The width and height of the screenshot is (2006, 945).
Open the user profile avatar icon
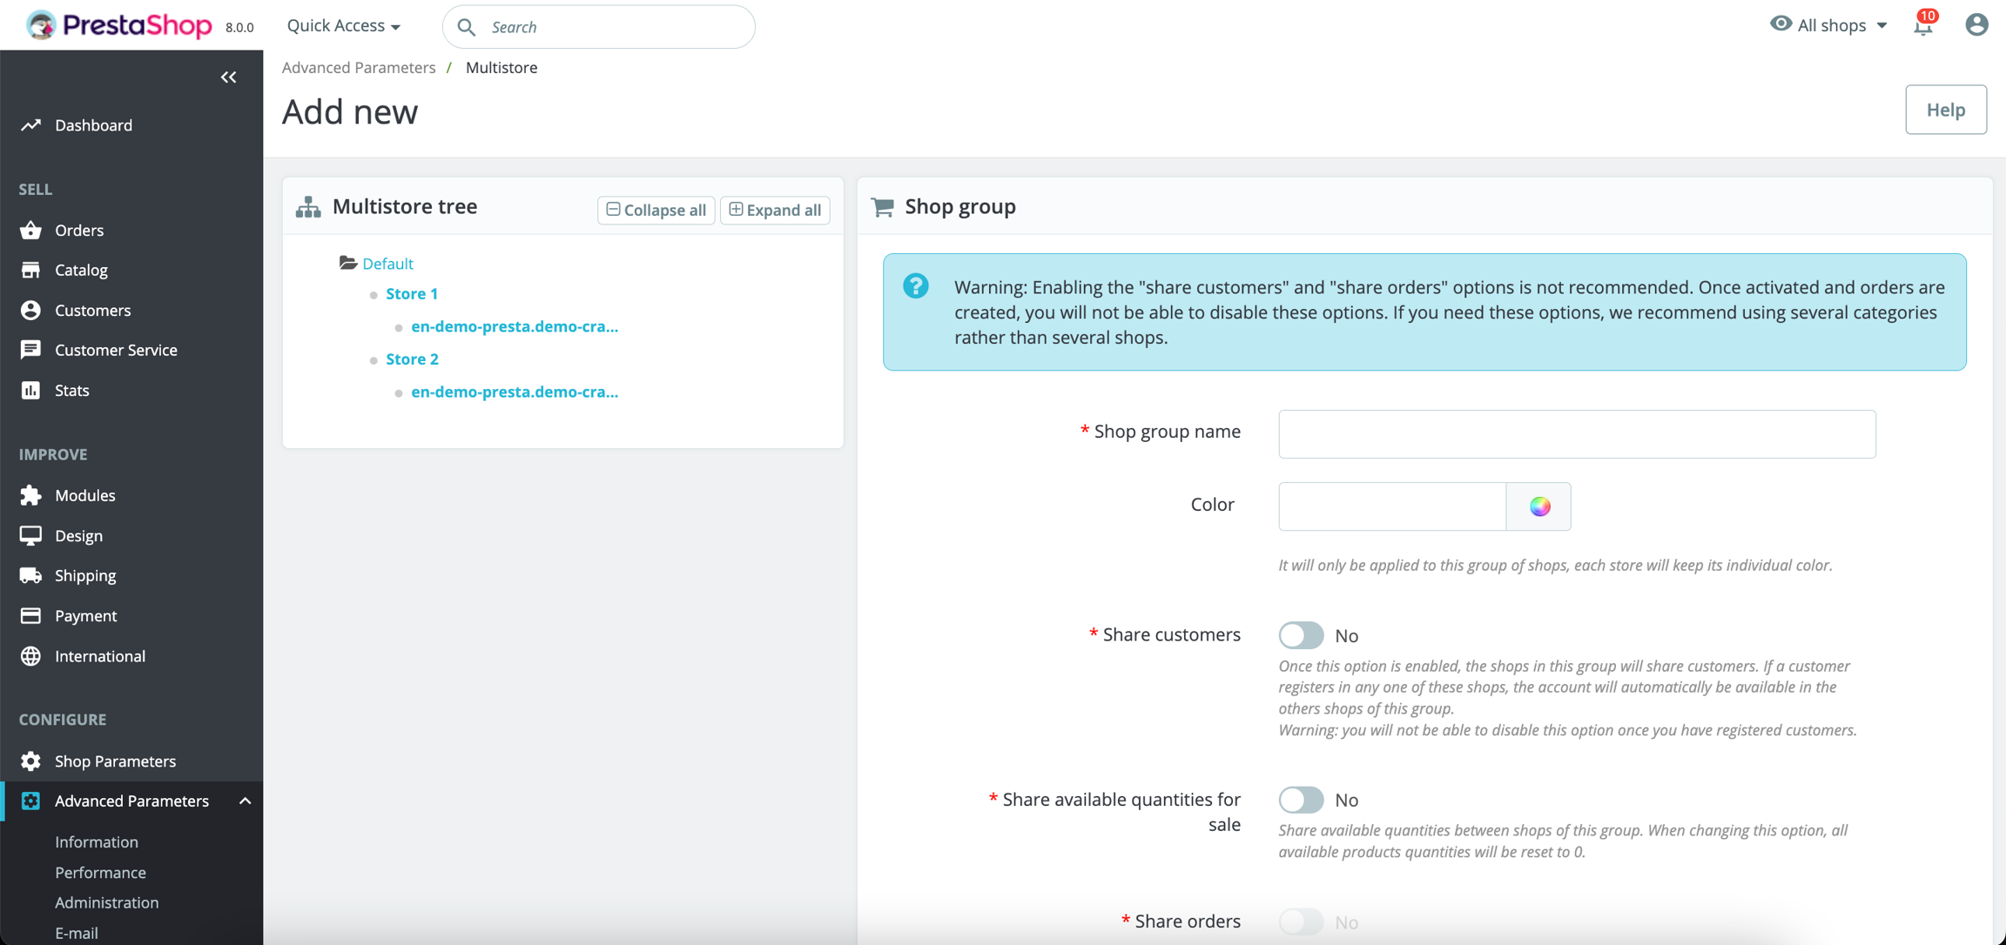point(1976,24)
